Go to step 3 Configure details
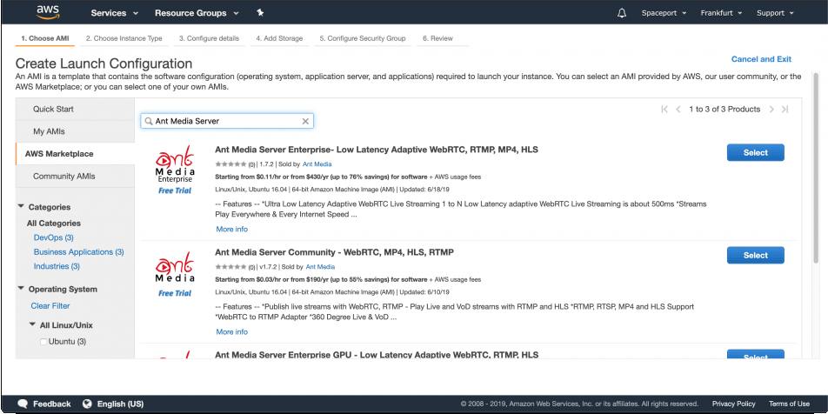Screen dimensions: 828x414 (x=209, y=38)
